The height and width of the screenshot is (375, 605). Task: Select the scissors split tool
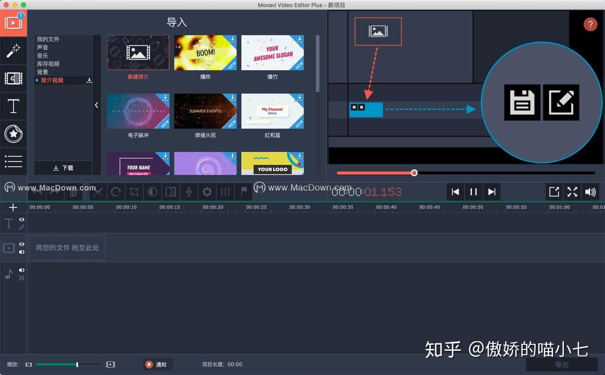point(98,191)
